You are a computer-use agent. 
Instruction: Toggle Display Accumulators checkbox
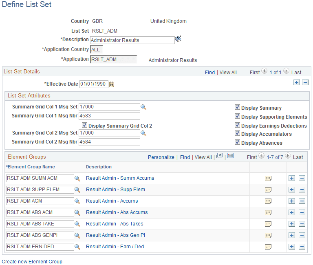click(x=237, y=133)
